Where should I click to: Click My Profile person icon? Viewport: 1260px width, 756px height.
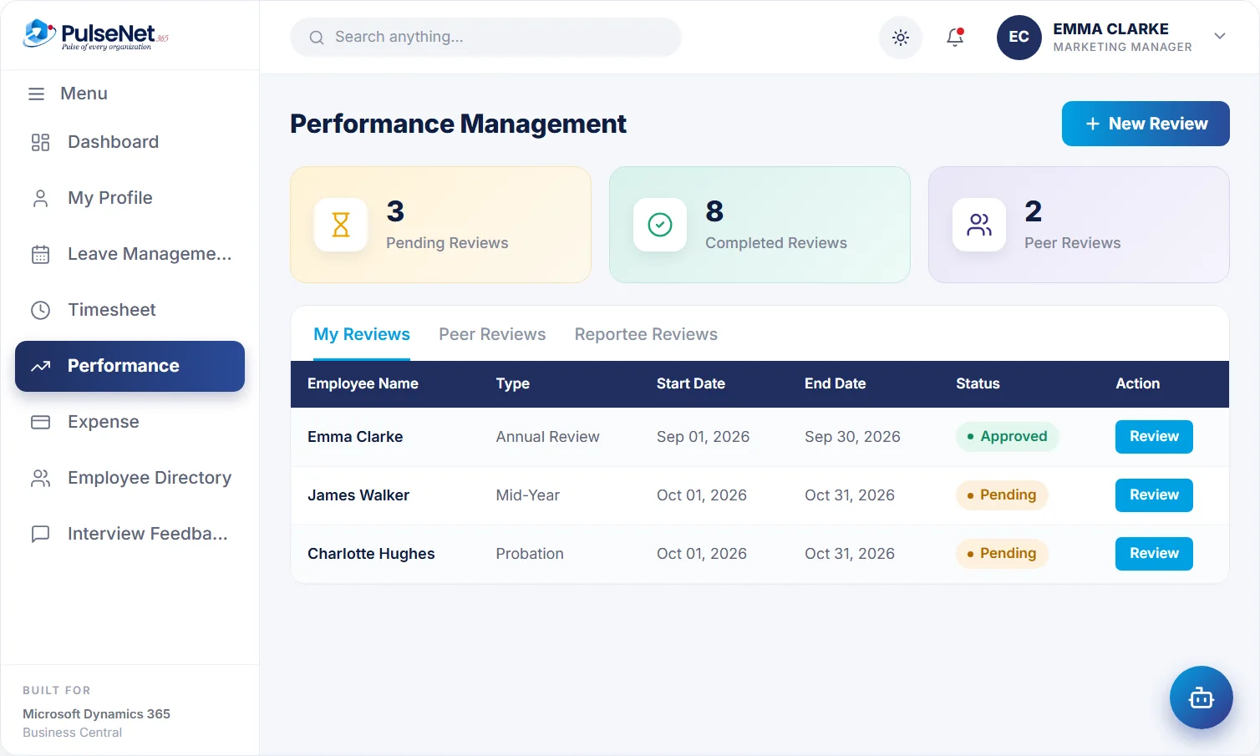pos(40,198)
